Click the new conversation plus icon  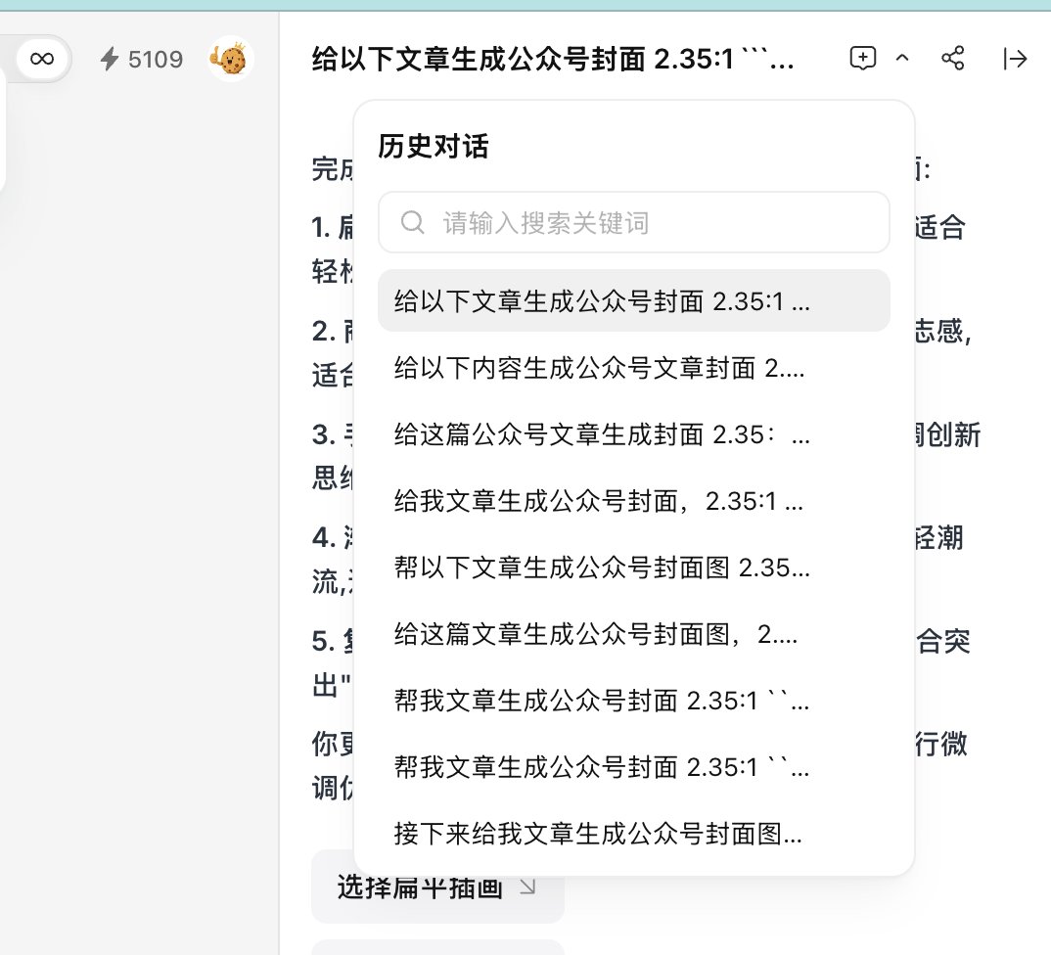863,59
